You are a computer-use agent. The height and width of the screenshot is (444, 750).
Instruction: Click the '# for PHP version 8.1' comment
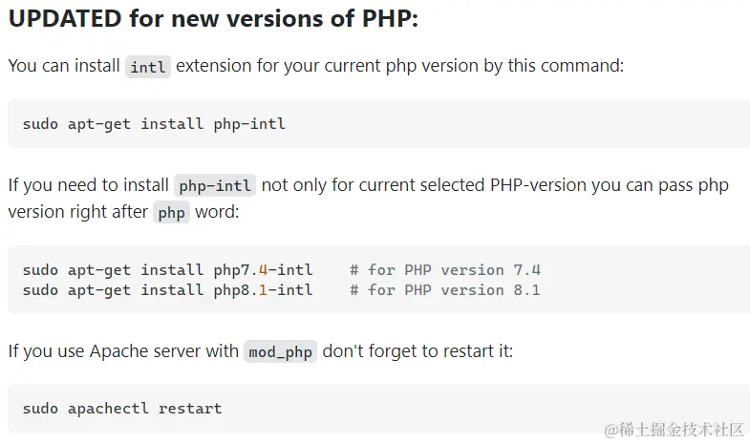click(x=445, y=290)
